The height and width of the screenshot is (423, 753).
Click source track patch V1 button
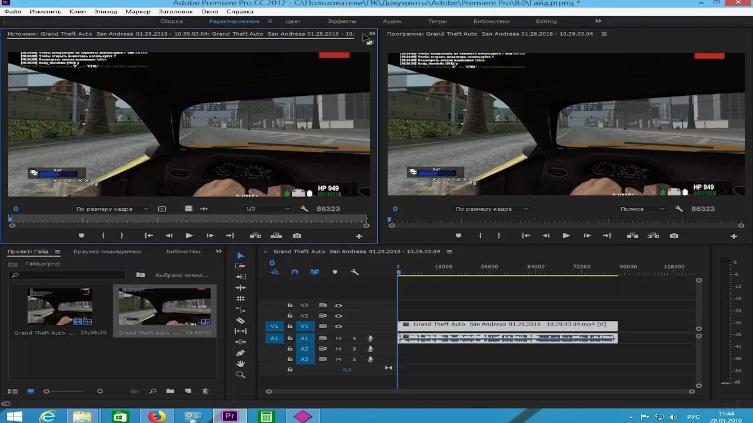(x=274, y=326)
